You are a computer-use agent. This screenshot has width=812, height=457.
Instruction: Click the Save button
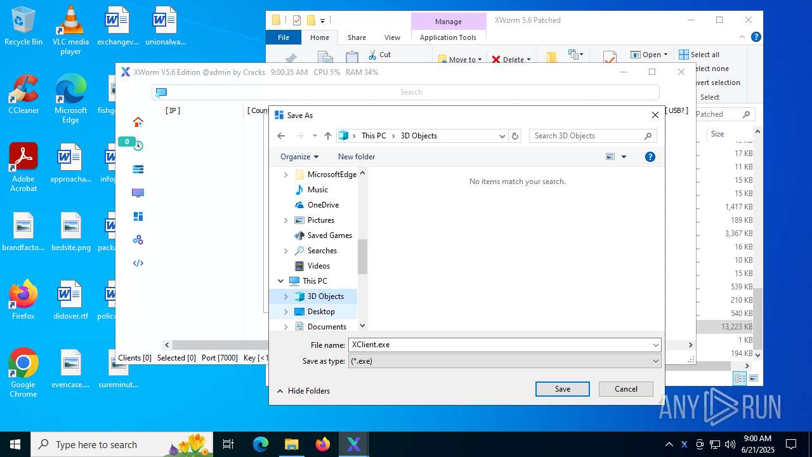click(563, 389)
